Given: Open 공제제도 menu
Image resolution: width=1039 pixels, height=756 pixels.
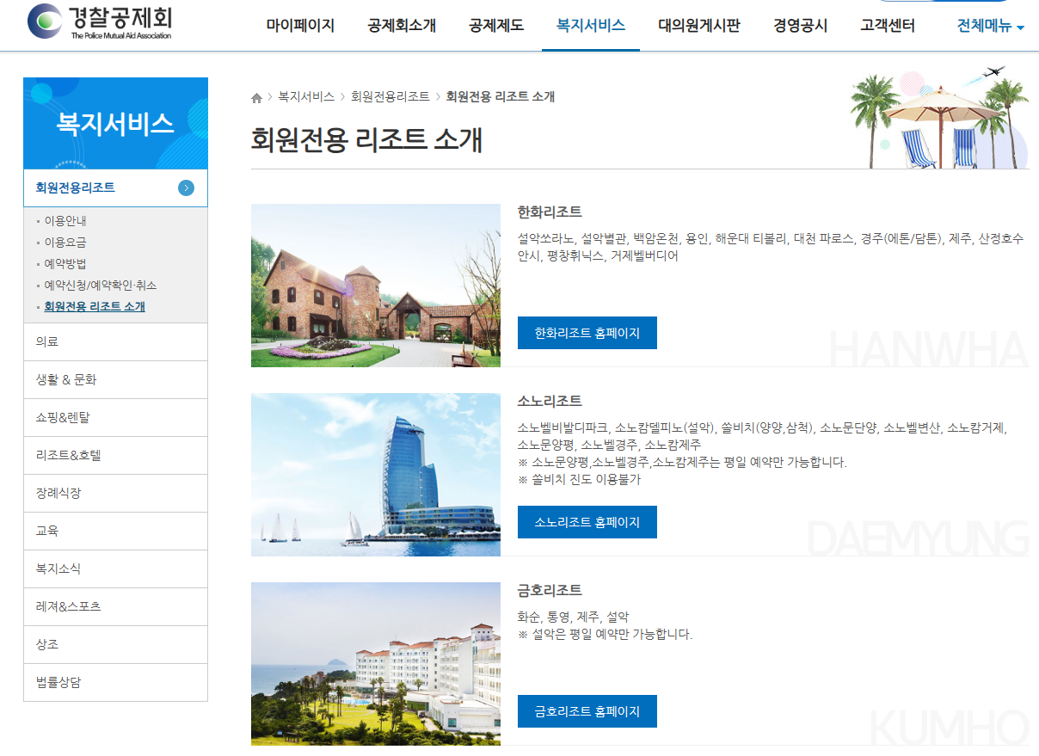Looking at the screenshot, I should [496, 26].
